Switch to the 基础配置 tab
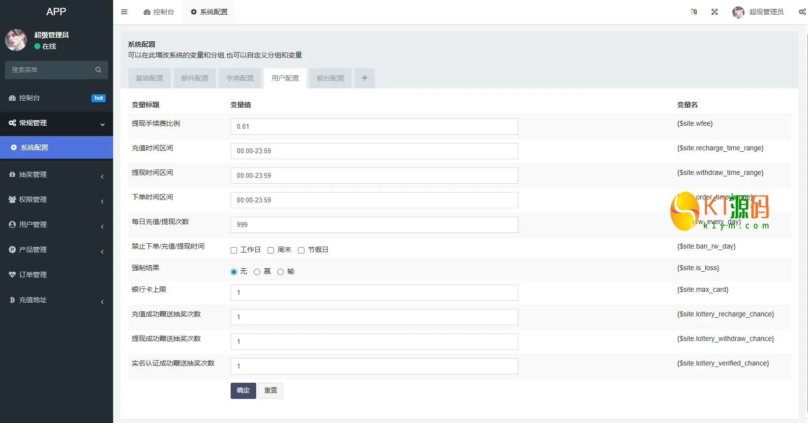Screen dimensions: 808x423 coord(150,78)
